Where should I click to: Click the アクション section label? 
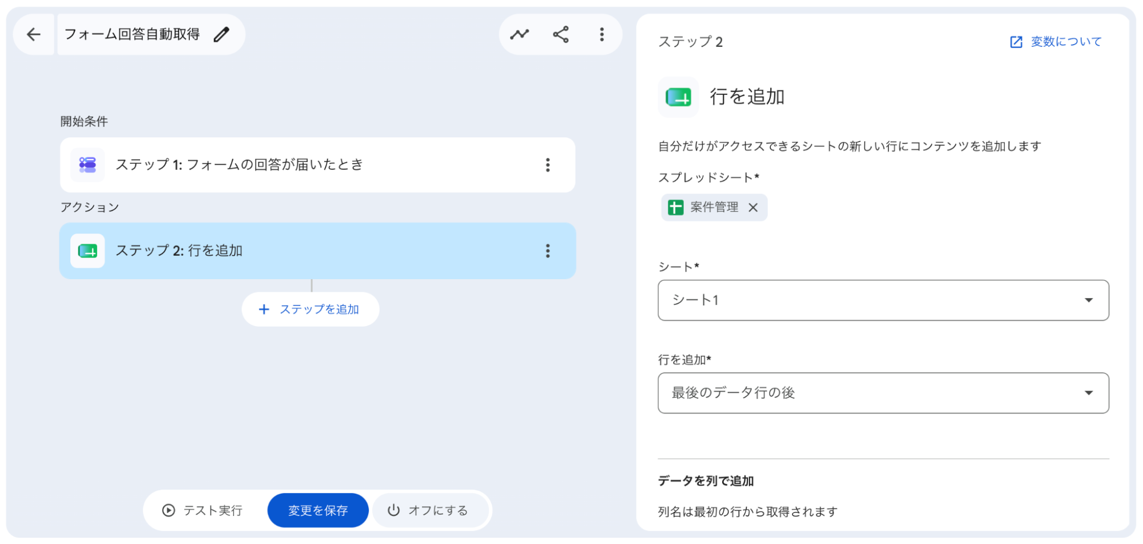click(90, 207)
